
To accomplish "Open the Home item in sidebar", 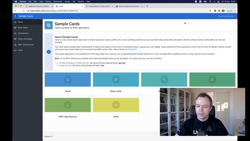I will pyautogui.click(x=28, y=22).
